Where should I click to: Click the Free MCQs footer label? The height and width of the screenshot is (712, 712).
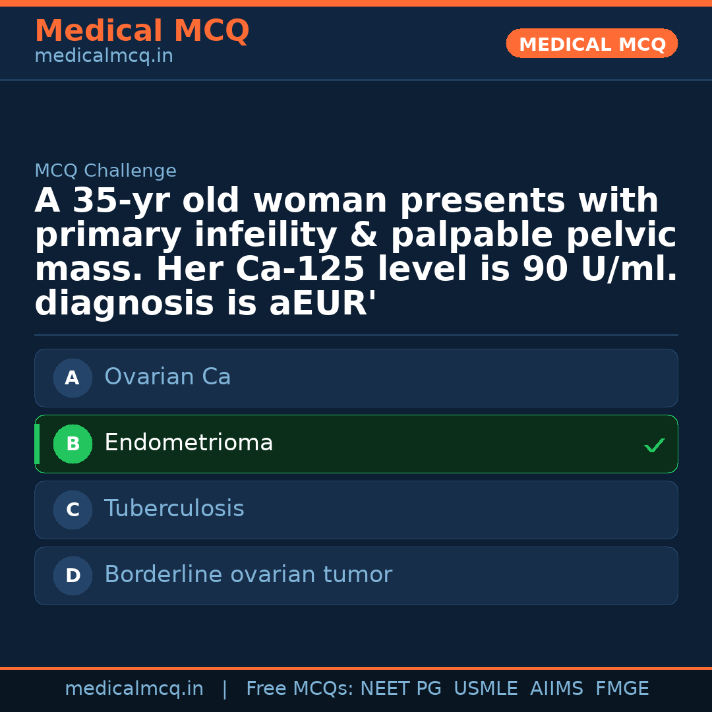[300, 689]
